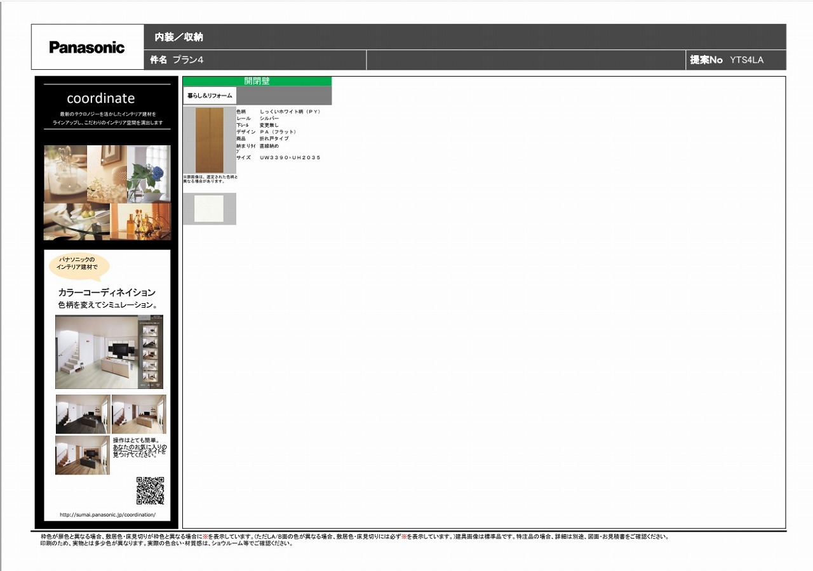
Task: Select the dark floor room thumbnail
Action: pos(83,414)
